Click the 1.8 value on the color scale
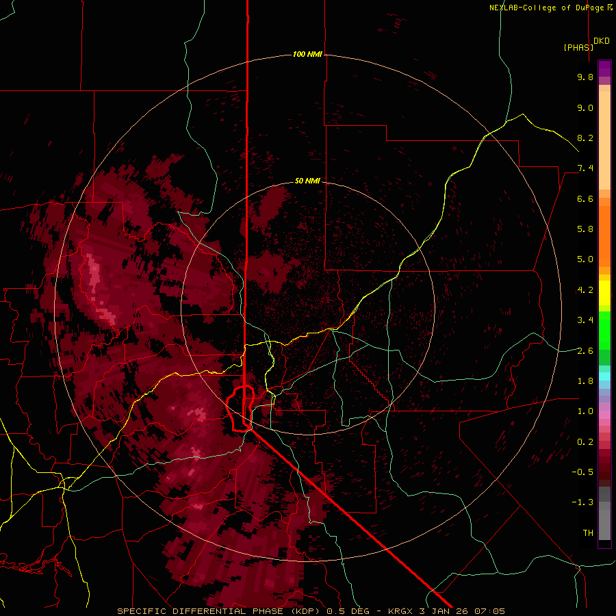The width and height of the screenshot is (616, 616). pyautogui.click(x=585, y=381)
